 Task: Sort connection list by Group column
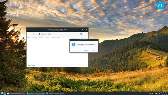pos(35,37)
